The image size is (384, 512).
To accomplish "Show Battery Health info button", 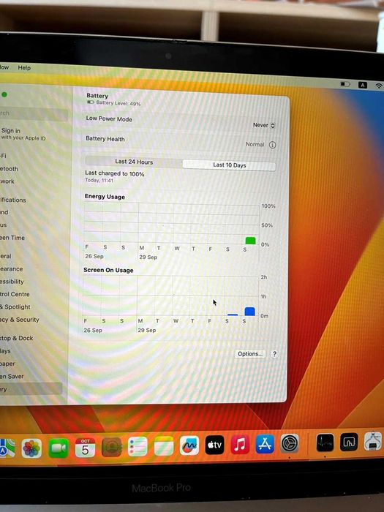I will coord(272,145).
